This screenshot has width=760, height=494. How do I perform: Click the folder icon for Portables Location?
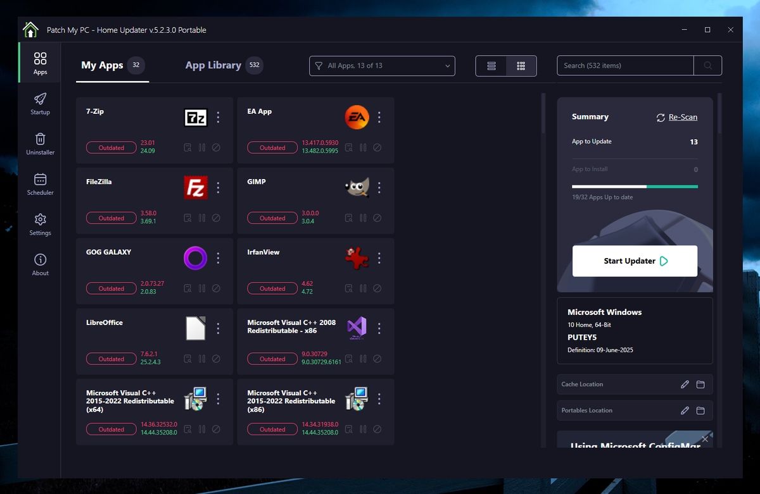tap(700, 411)
